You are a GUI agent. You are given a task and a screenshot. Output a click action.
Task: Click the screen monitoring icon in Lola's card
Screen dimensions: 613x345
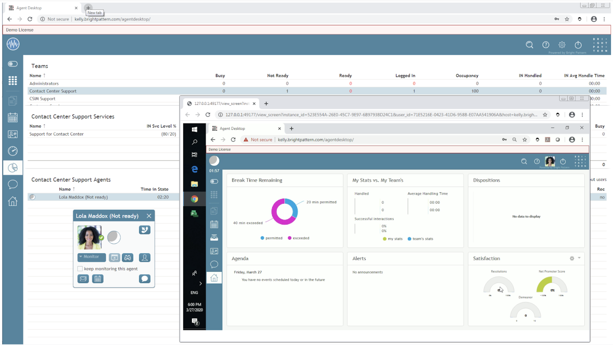point(115,258)
